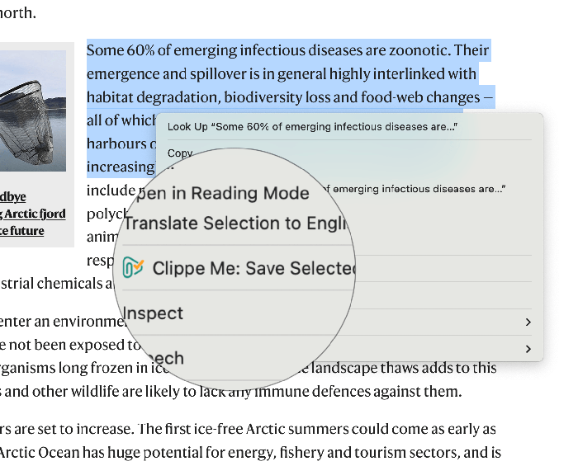578x466 pixels.
Task: Open the fishing net article thumbnail
Action: pyautogui.click(x=33, y=111)
